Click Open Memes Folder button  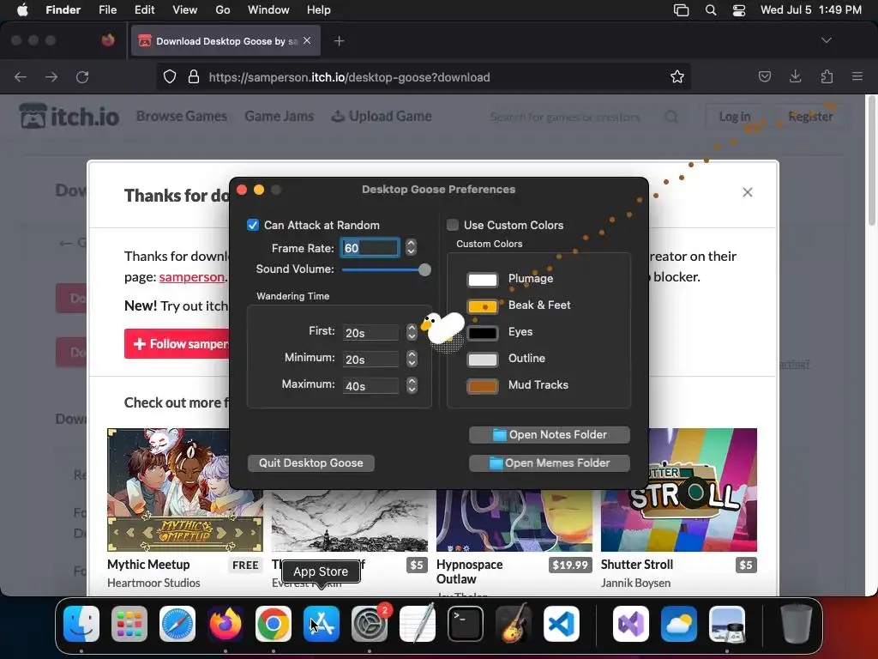coord(550,463)
